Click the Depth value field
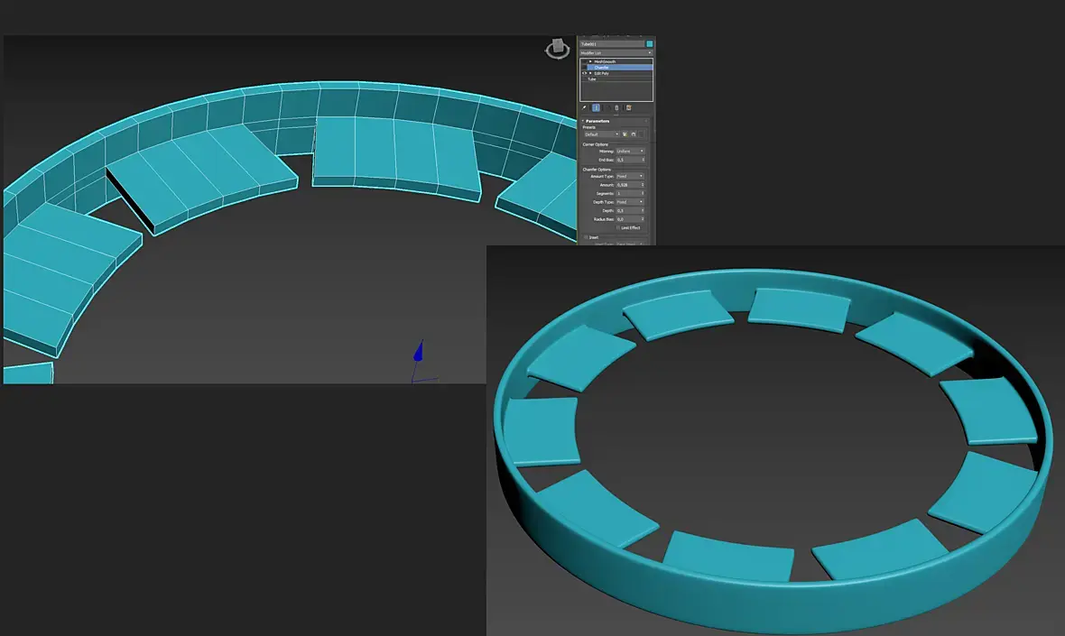Image resolution: width=1065 pixels, height=636 pixels. [x=628, y=211]
